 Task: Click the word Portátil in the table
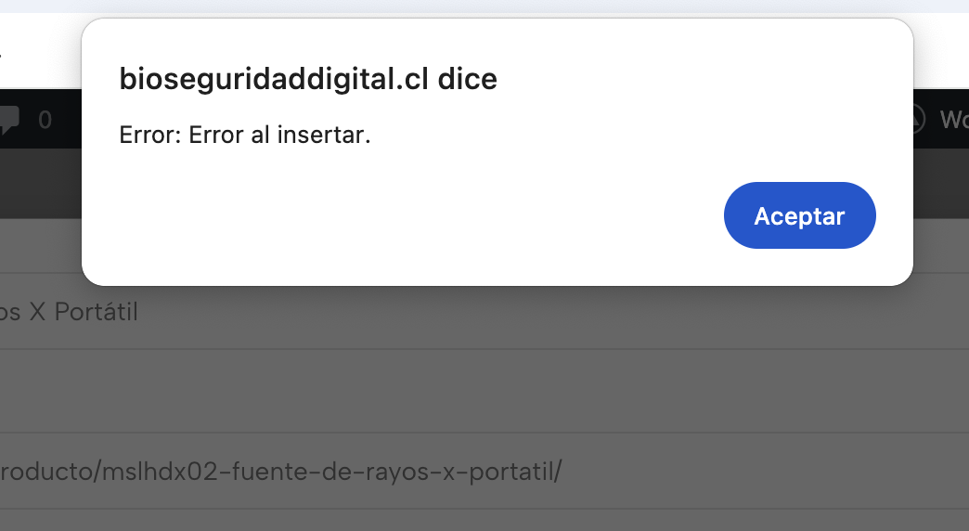tap(96, 312)
